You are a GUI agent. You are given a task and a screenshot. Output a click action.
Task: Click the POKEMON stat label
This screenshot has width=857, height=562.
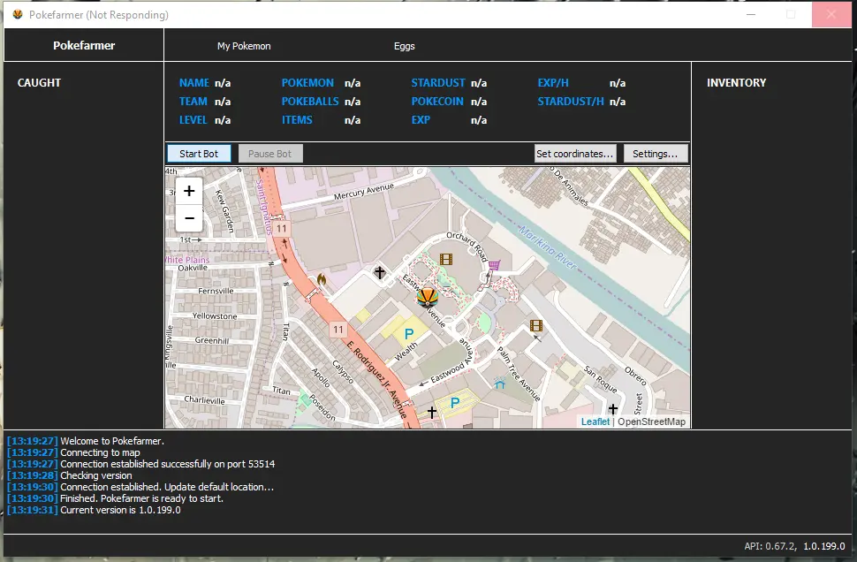click(x=307, y=82)
